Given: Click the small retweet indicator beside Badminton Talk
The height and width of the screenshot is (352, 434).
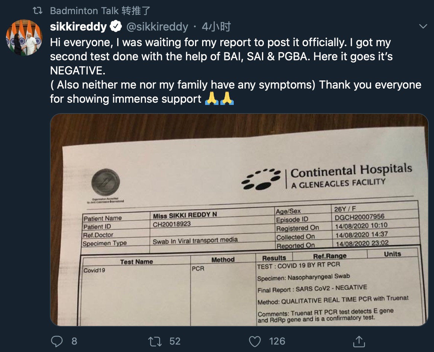Looking at the screenshot, I should pyautogui.click(x=38, y=11).
